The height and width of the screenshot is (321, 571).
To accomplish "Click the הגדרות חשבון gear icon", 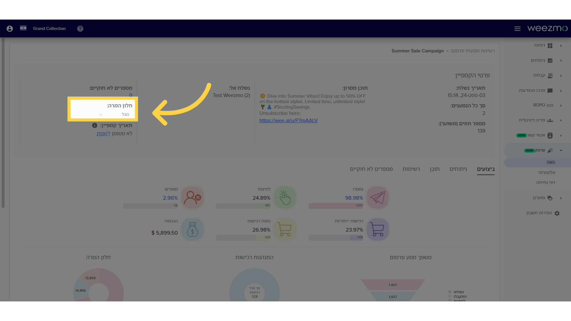I will [x=557, y=213].
